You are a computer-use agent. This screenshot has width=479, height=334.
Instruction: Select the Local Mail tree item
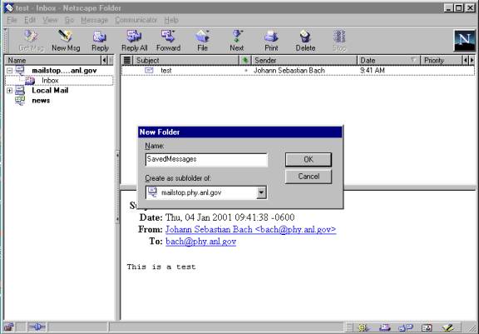pyautogui.click(x=50, y=91)
